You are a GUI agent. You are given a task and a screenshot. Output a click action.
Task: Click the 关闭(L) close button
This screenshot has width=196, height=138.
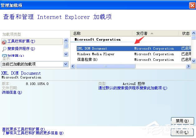(182, 132)
